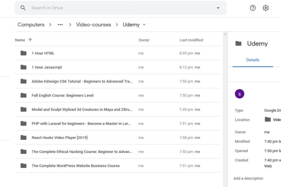Viewport: 281px width, 187px height.
Task: Select folder icon of React Hooks Video Player
Action: tap(23, 138)
